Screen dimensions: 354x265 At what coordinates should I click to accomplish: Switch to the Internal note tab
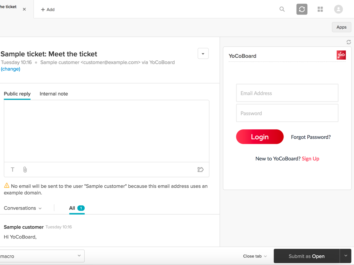[54, 94]
